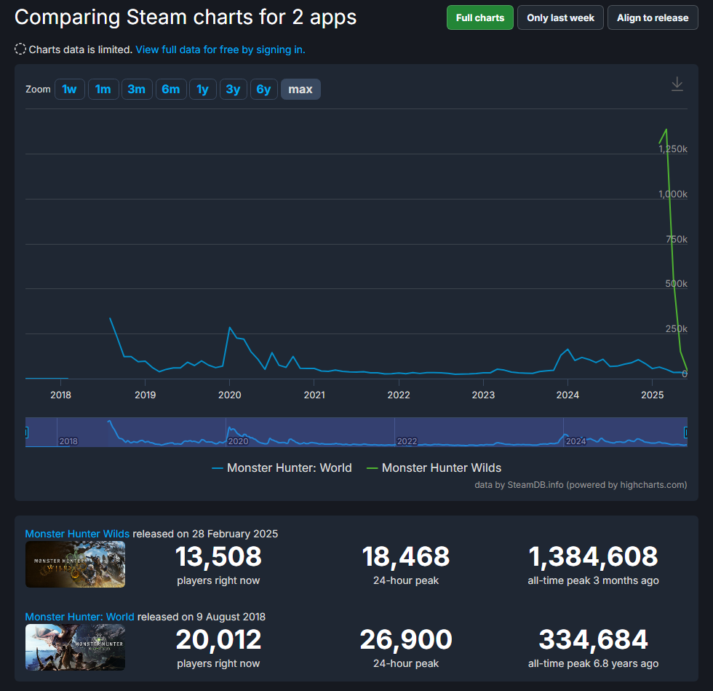This screenshot has height=691, width=713.
Task: Set chart zoom to 1m
Action: (x=103, y=90)
